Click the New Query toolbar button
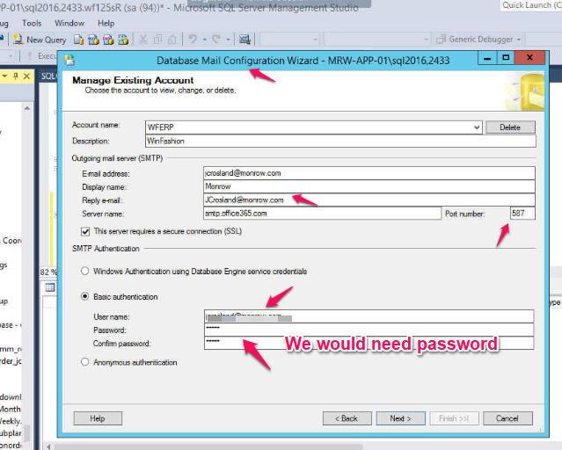Viewport: 562px width, 450px height. pos(40,40)
